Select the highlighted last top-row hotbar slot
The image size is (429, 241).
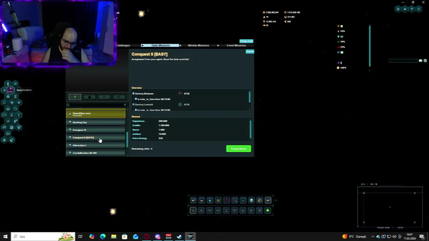point(268,200)
